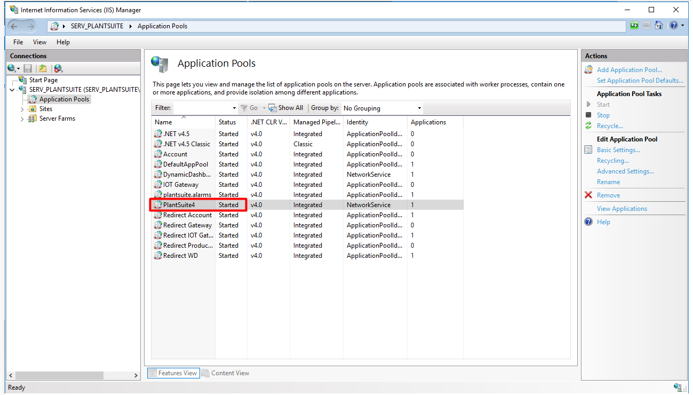Click the Redirect Account pool icon
This screenshot has width=693, height=395.
coord(158,215)
